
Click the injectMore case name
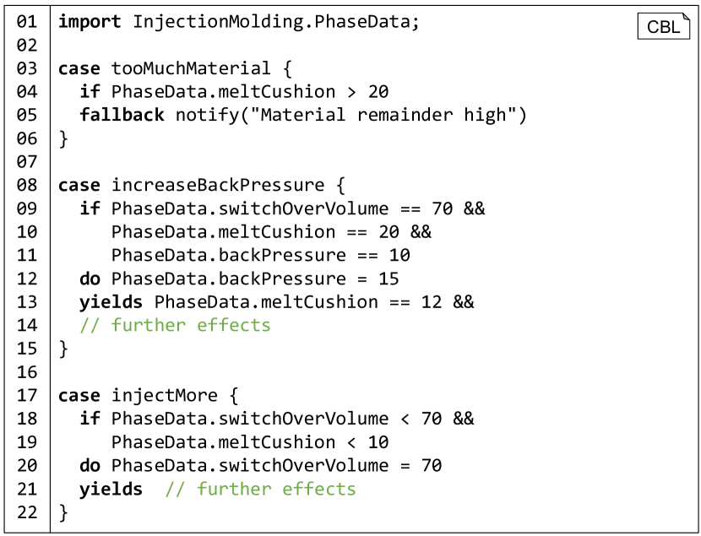[165, 395]
